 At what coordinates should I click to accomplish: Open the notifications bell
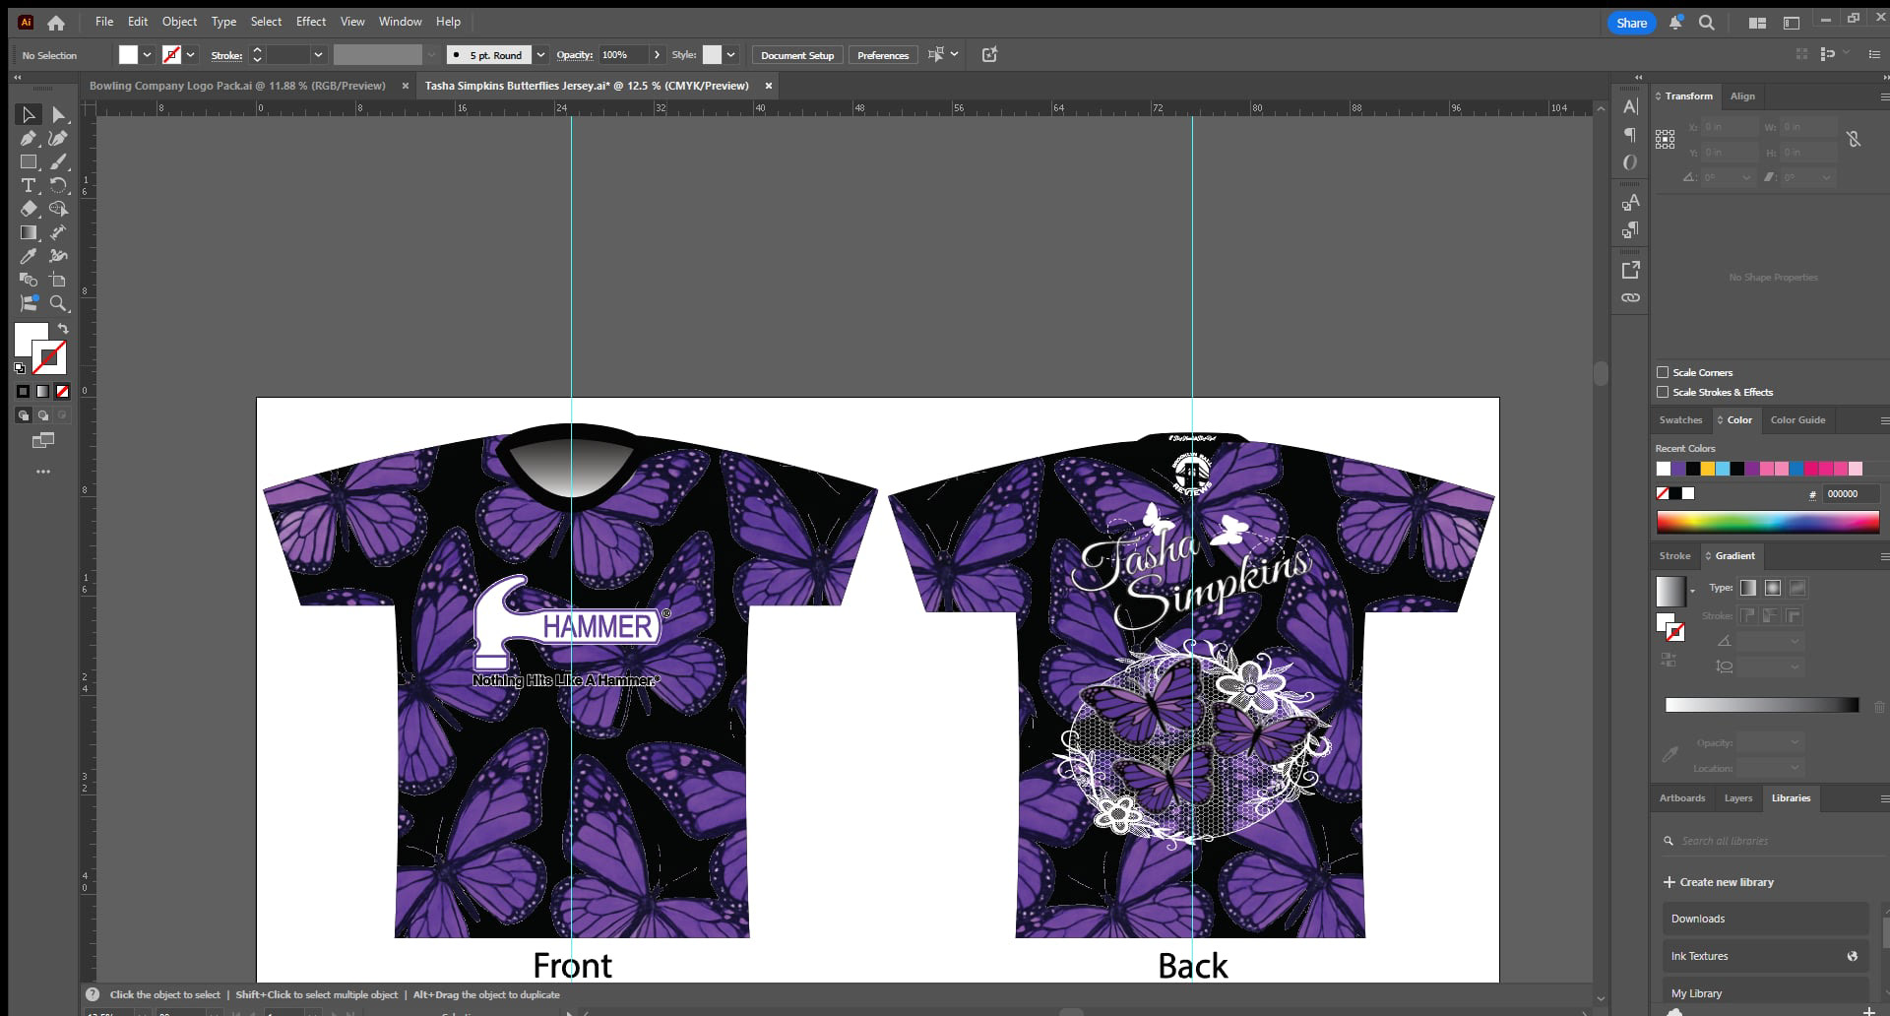tap(1675, 23)
